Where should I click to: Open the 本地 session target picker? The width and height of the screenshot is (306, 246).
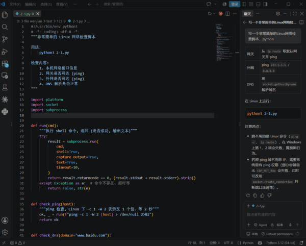252,234
